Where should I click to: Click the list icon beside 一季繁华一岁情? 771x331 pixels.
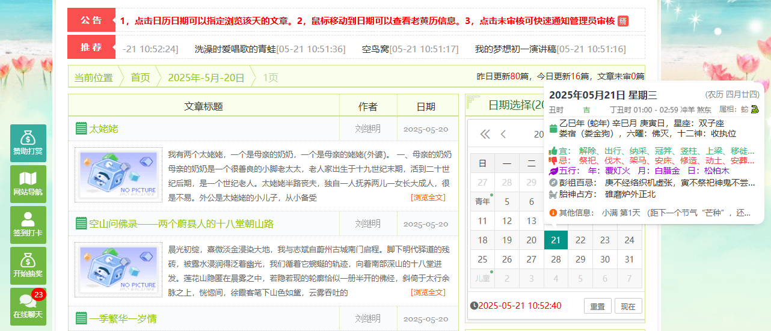(81, 318)
